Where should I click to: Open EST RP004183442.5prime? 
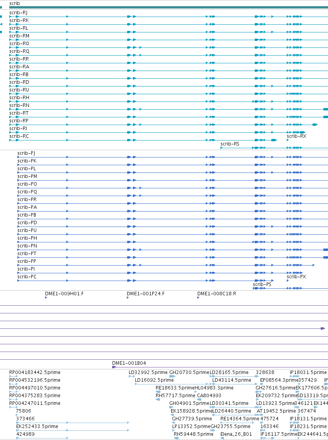35,372
